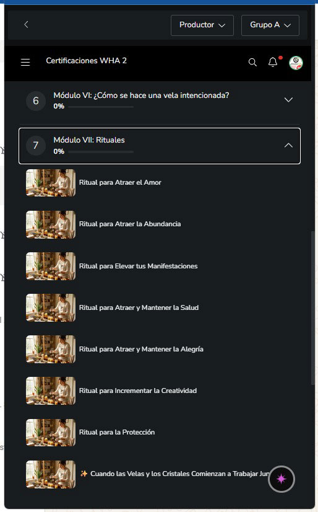Click Módulo VII progress bar

click(101, 151)
